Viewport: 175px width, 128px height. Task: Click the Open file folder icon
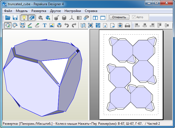pos(8,18)
